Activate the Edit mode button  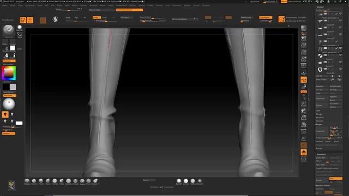coord(23,20)
